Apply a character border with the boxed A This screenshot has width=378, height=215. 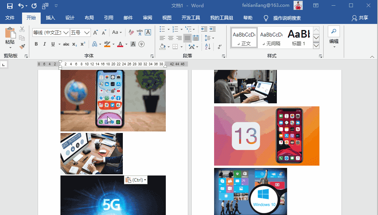pos(148,32)
